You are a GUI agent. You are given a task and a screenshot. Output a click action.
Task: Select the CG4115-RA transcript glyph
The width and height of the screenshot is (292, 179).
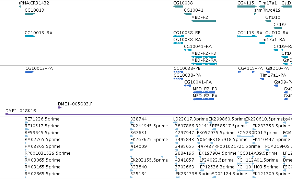[247, 36]
